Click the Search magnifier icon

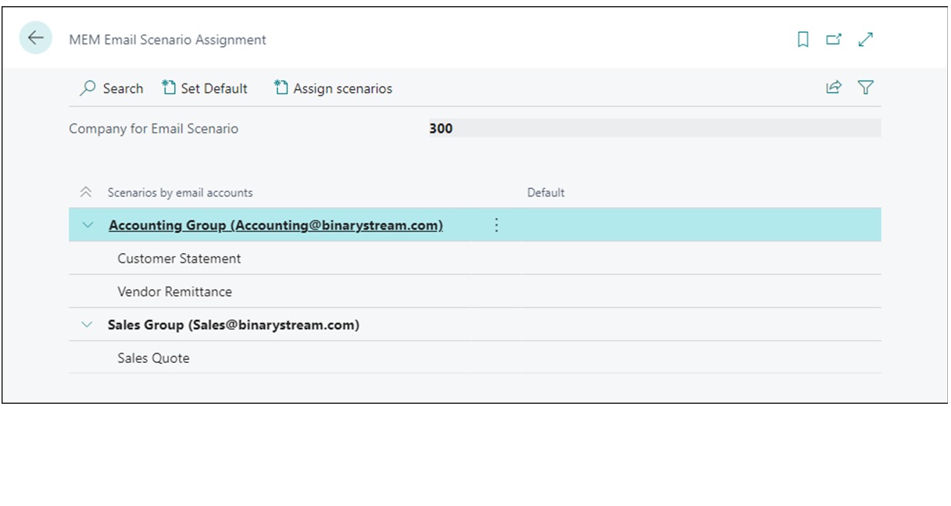tap(88, 89)
